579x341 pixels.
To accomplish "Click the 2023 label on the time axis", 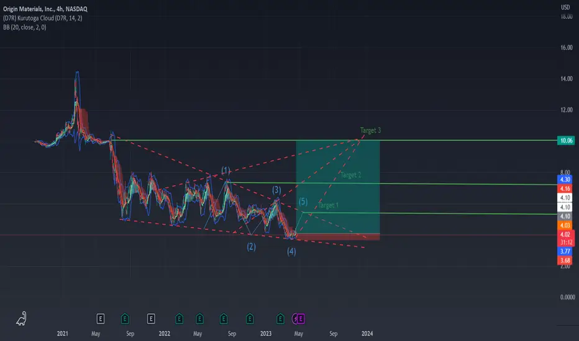I will (x=265, y=334).
